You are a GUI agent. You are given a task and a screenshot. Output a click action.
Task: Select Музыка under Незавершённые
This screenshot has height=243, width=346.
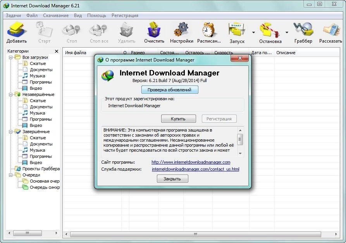click(x=38, y=113)
